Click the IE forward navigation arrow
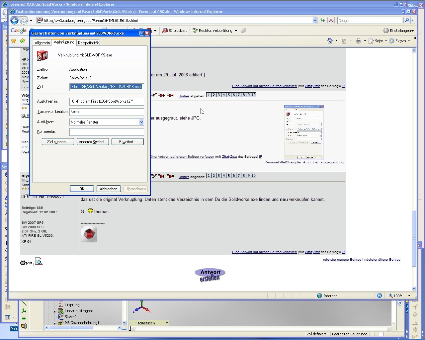 click(x=23, y=21)
